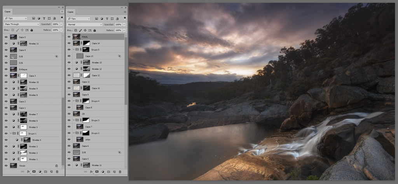This screenshot has height=184, width=398.
Task: Open the Relleno slider arrow in the right panel
Action: pyautogui.click(x=124, y=30)
